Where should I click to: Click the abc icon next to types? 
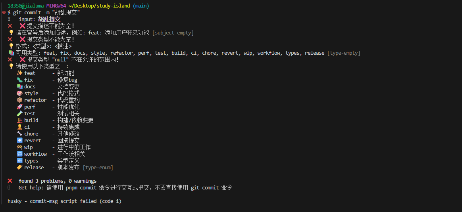pos(20,160)
